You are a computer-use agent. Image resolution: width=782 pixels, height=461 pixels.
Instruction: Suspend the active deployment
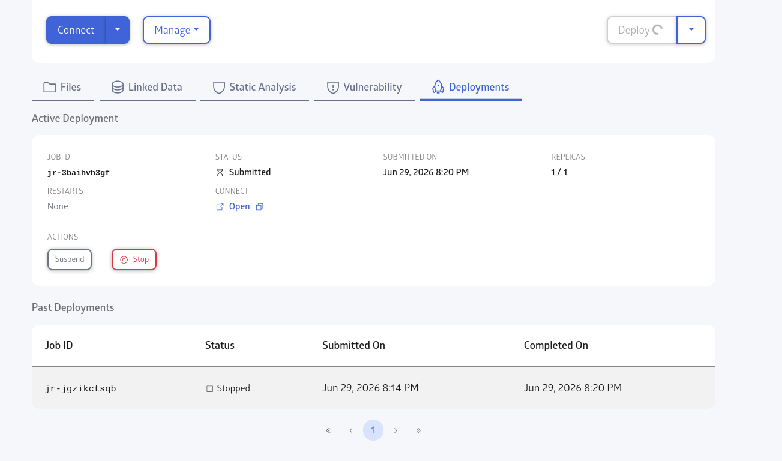point(70,259)
